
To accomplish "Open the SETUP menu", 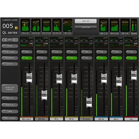I will click(10, 46).
